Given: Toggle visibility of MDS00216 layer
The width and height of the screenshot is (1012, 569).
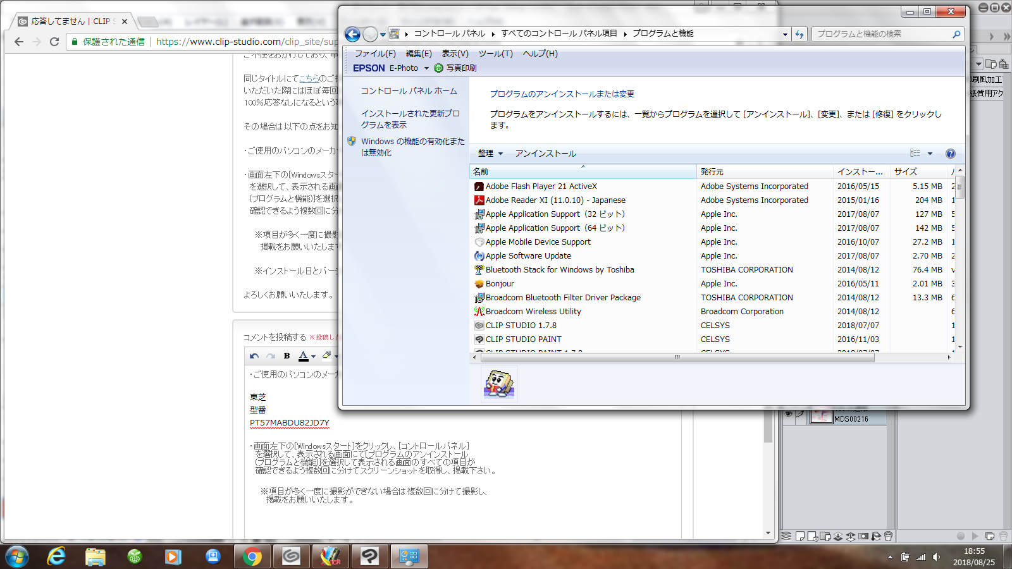Looking at the screenshot, I should pyautogui.click(x=789, y=415).
